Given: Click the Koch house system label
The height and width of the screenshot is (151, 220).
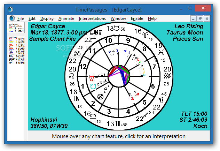Looking at the screenshot, I should point(200,126).
